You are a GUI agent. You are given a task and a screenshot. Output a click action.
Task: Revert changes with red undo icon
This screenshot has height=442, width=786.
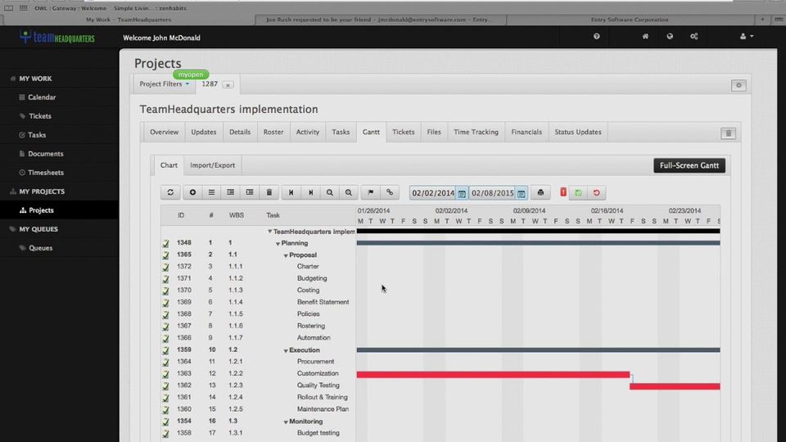coord(597,193)
